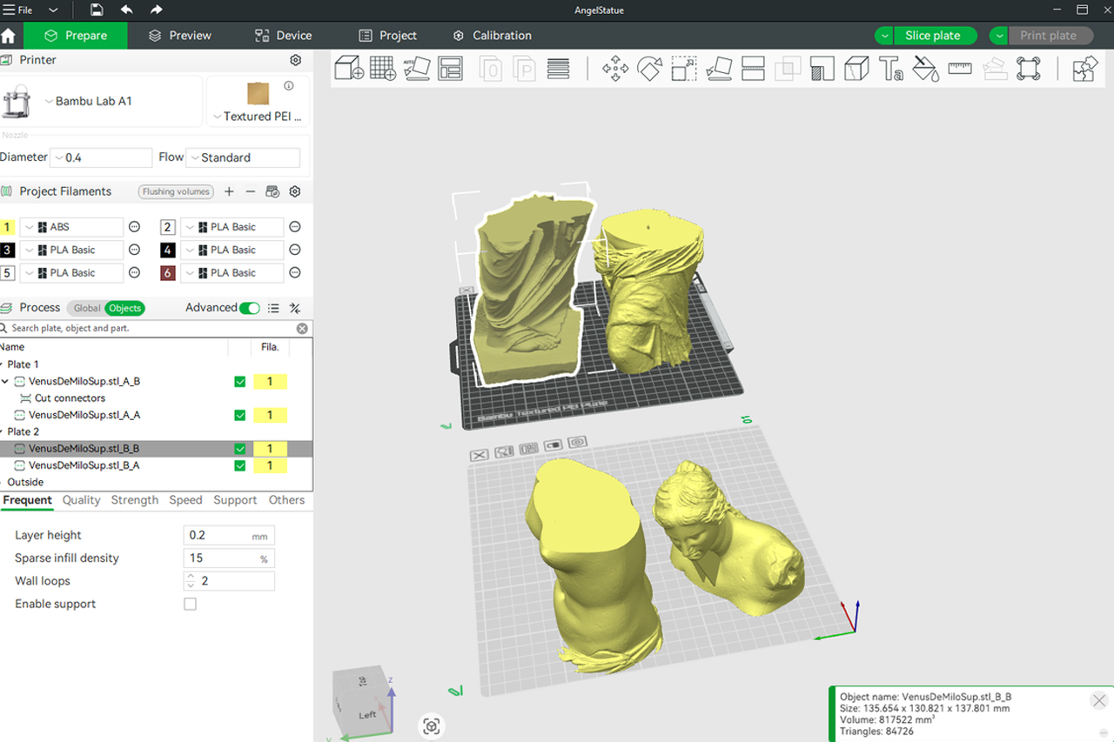Viewport: 1114px width, 742px height.
Task: Open the Assembly view puzzle icon
Action: [1084, 69]
